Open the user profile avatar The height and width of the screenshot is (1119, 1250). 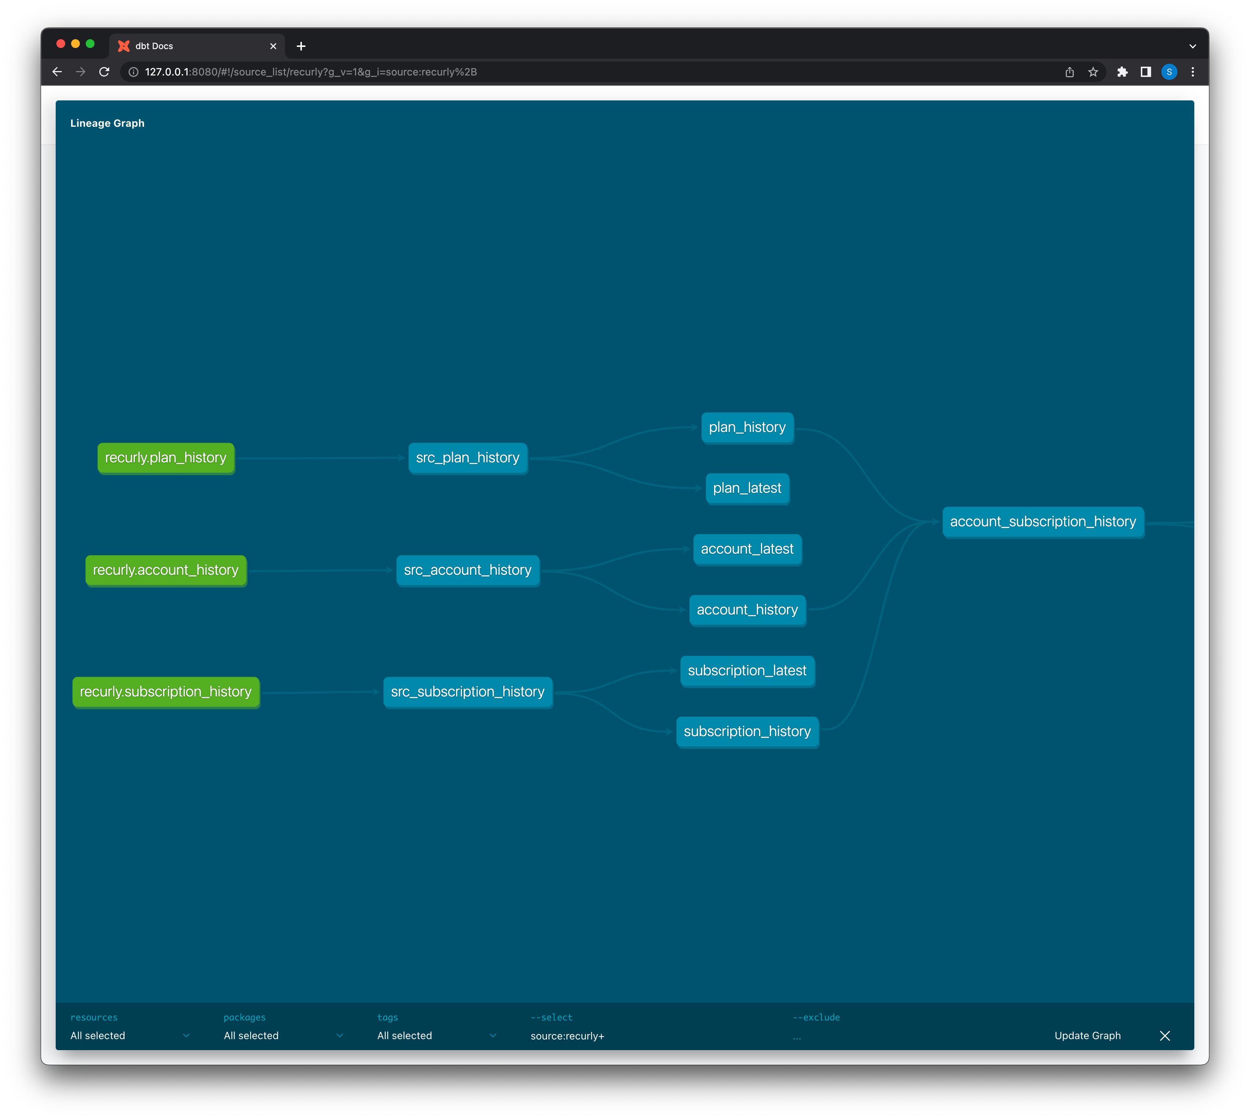tap(1169, 72)
